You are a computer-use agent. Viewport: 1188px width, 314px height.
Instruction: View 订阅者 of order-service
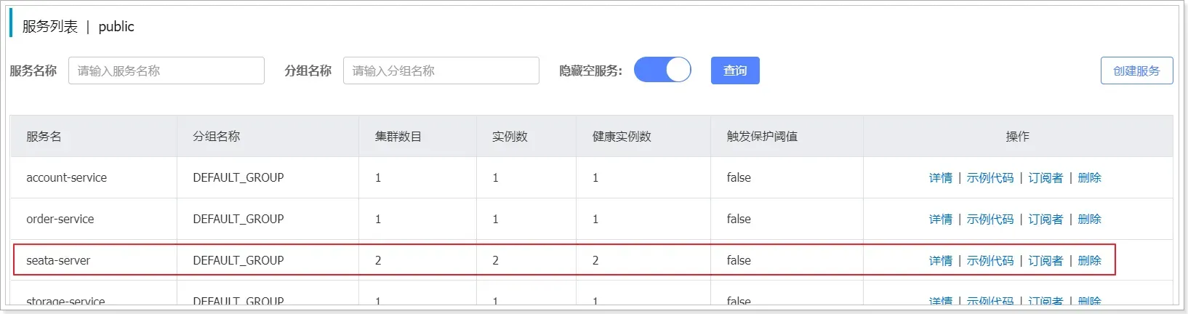(x=1045, y=220)
